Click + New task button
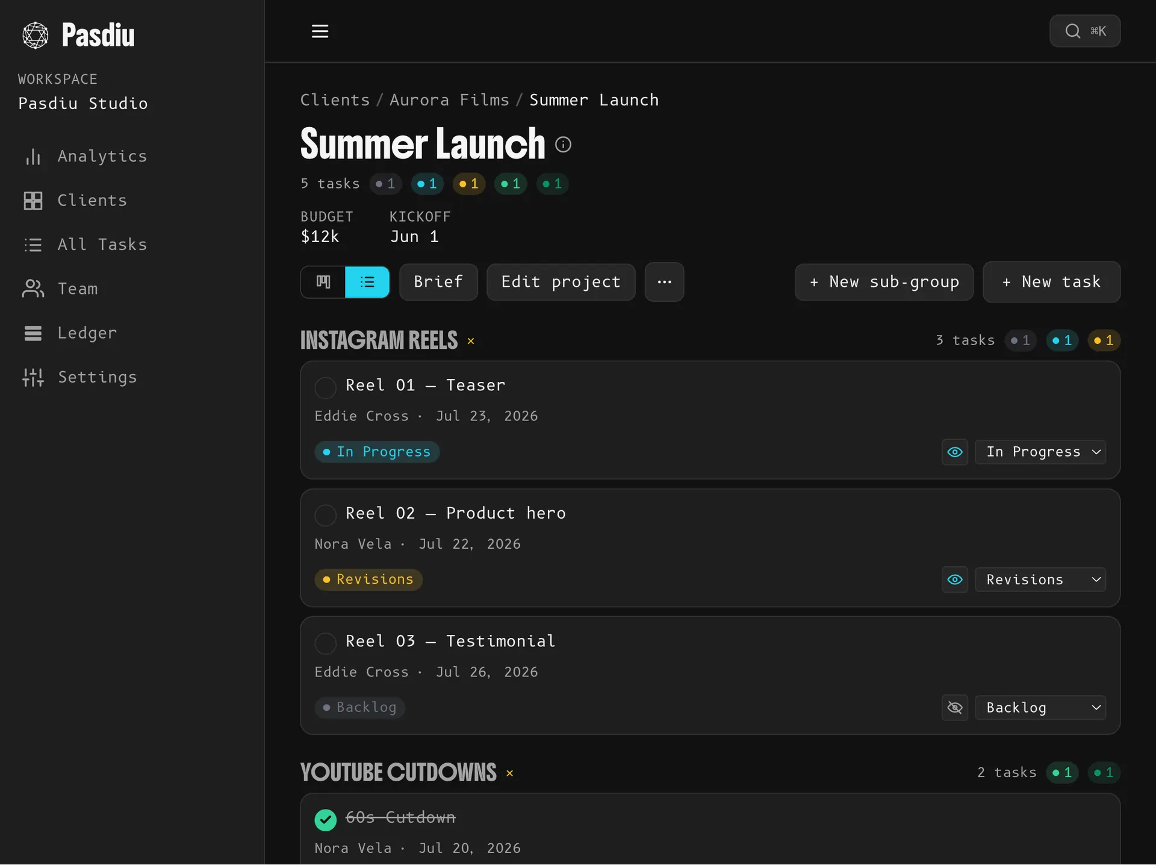The width and height of the screenshot is (1156, 865). tap(1051, 282)
